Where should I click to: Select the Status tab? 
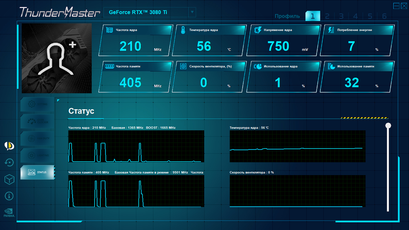click(37, 172)
